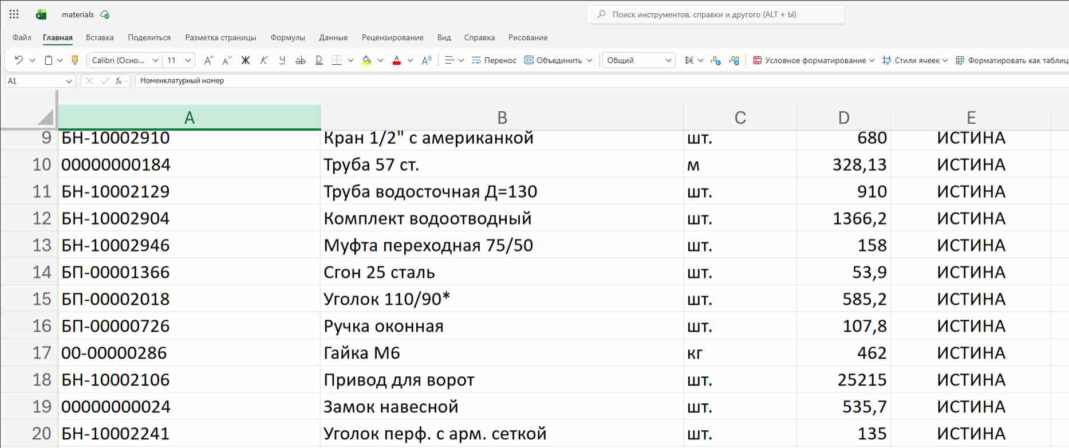Click the cloud save status icon
The image size is (1069, 448).
(x=105, y=15)
